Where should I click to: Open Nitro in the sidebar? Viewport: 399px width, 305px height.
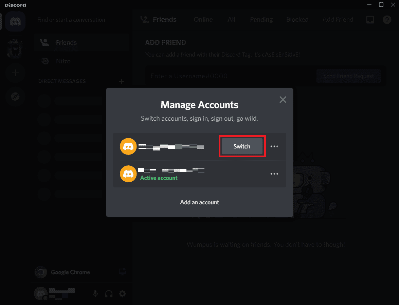tap(81, 61)
